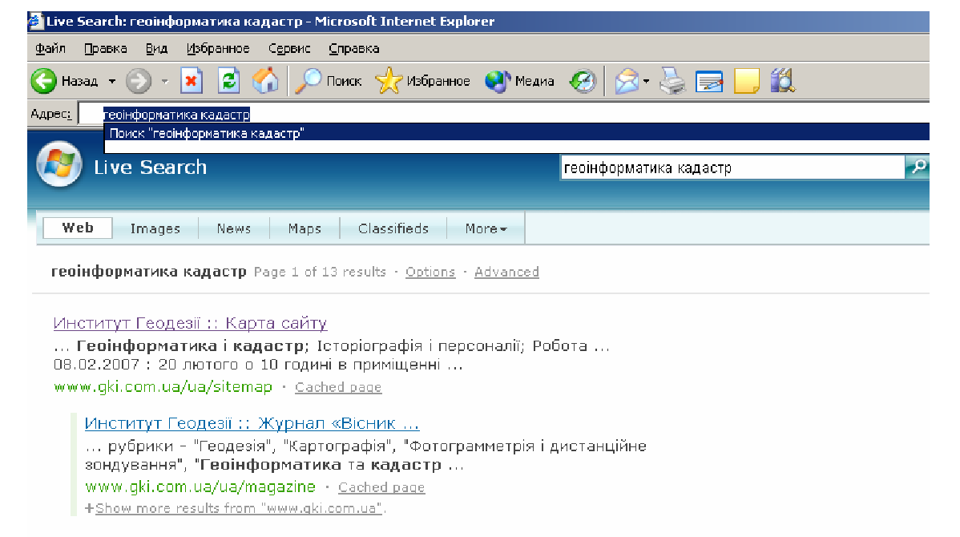Go to Home page icon
The width and height of the screenshot is (960, 537).
[266, 81]
